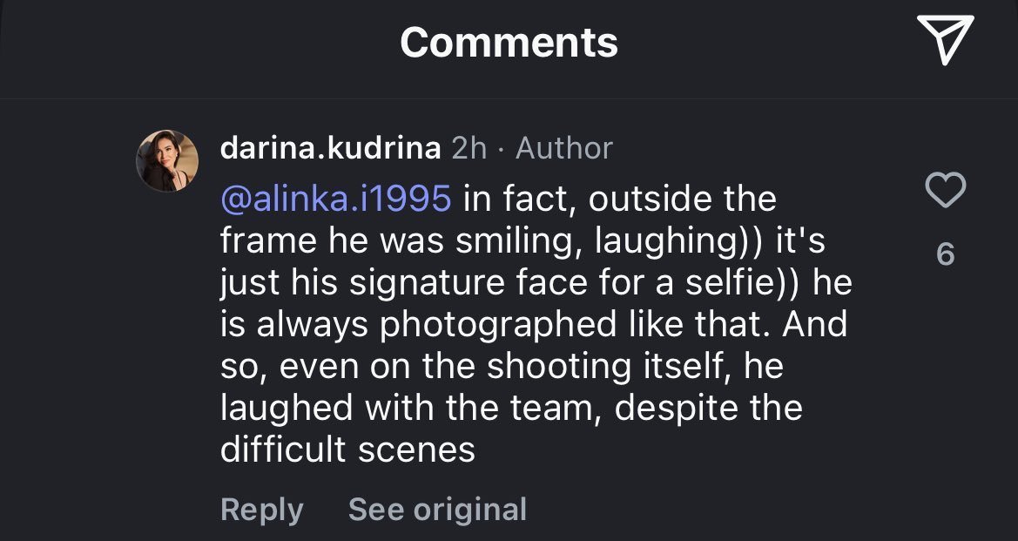Click the Author label
Screen dimensions: 1018x541
564,148
